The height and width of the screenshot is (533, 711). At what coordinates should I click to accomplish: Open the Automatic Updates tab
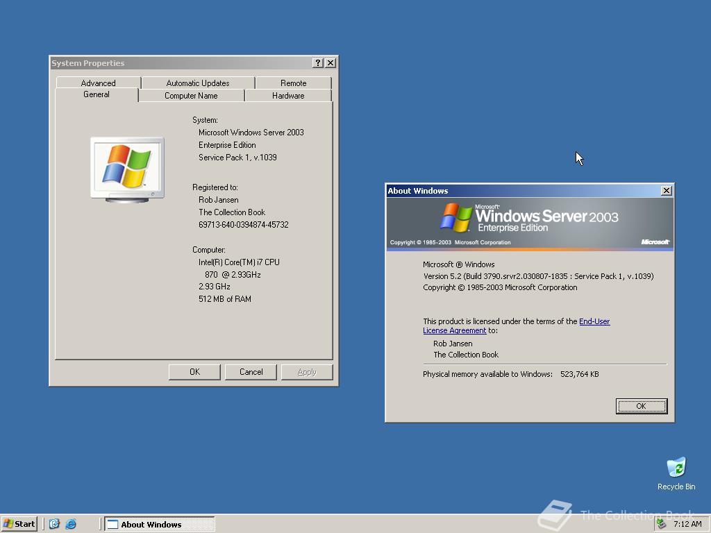click(198, 83)
